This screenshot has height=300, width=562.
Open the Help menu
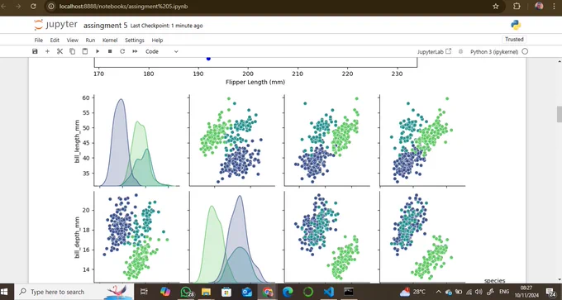(157, 40)
